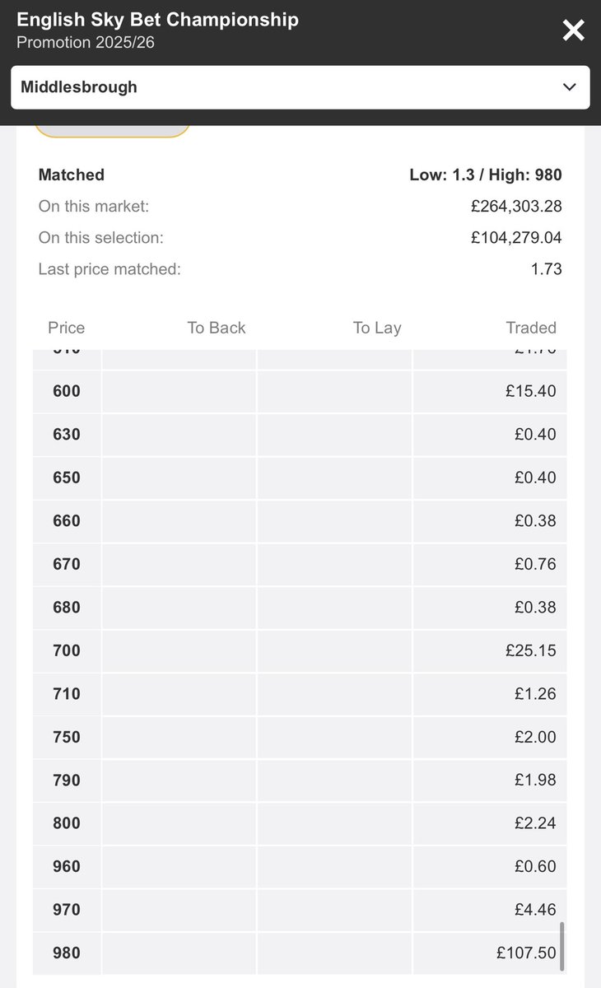Click the To Back cell for 800
Viewport: 601px width, 988px height.
(179, 823)
